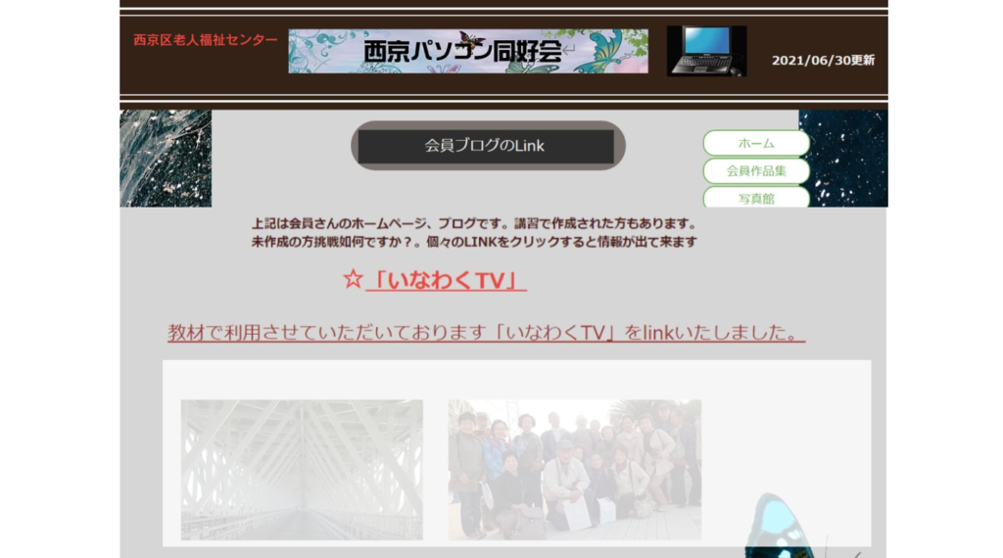Open the 「いなわくTV」 link
Screen dimensions: 1003x558
tap(446, 281)
